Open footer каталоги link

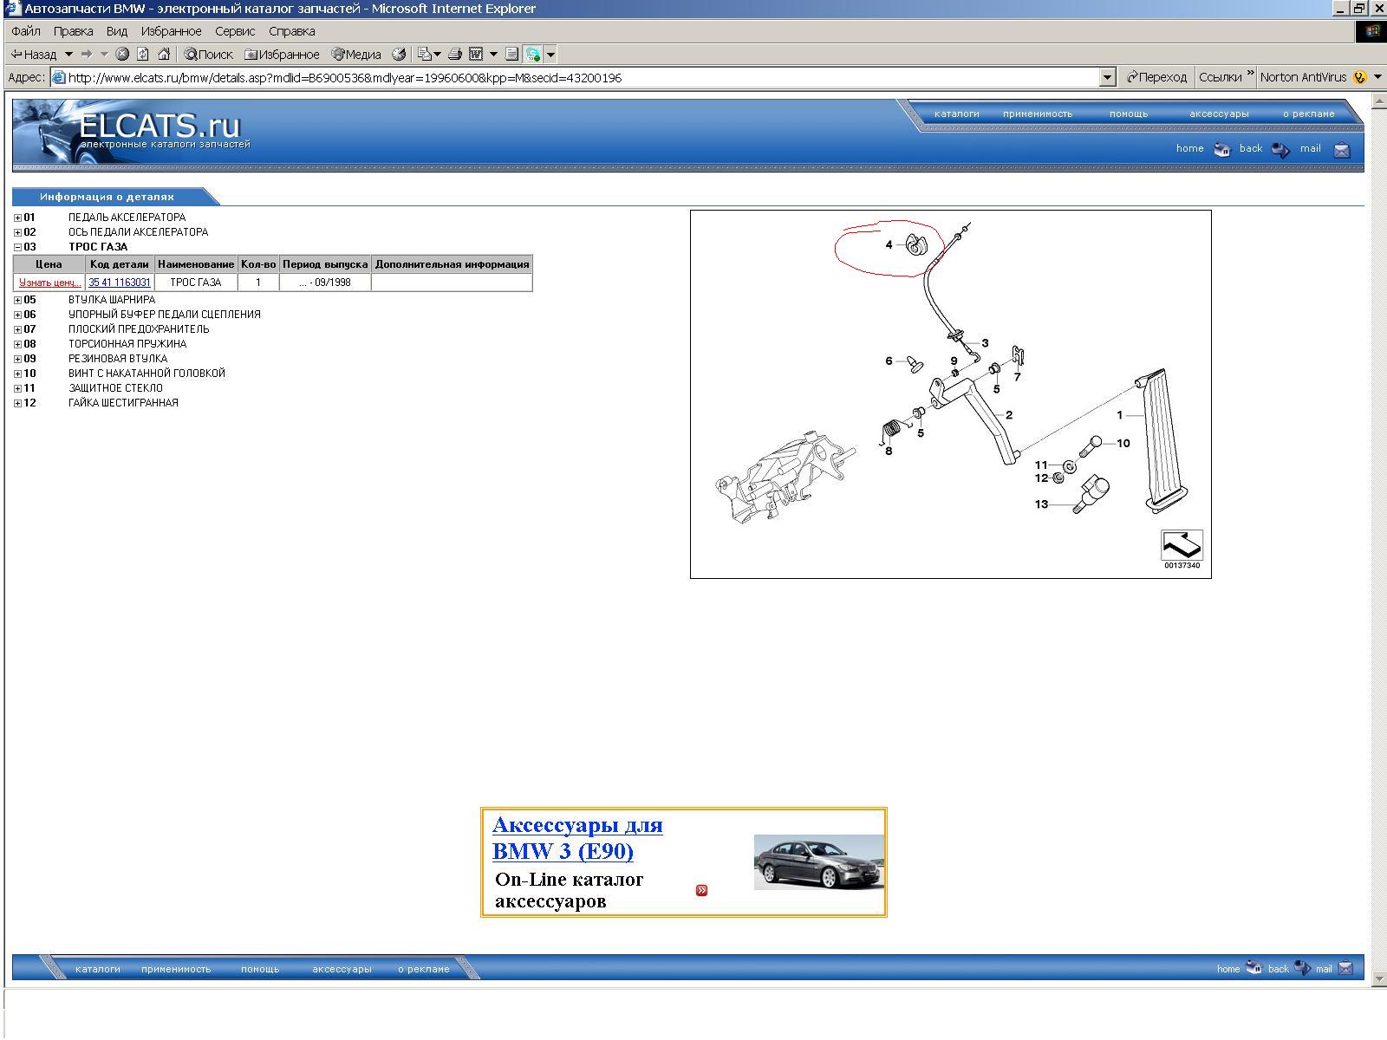(x=98, y=969)
